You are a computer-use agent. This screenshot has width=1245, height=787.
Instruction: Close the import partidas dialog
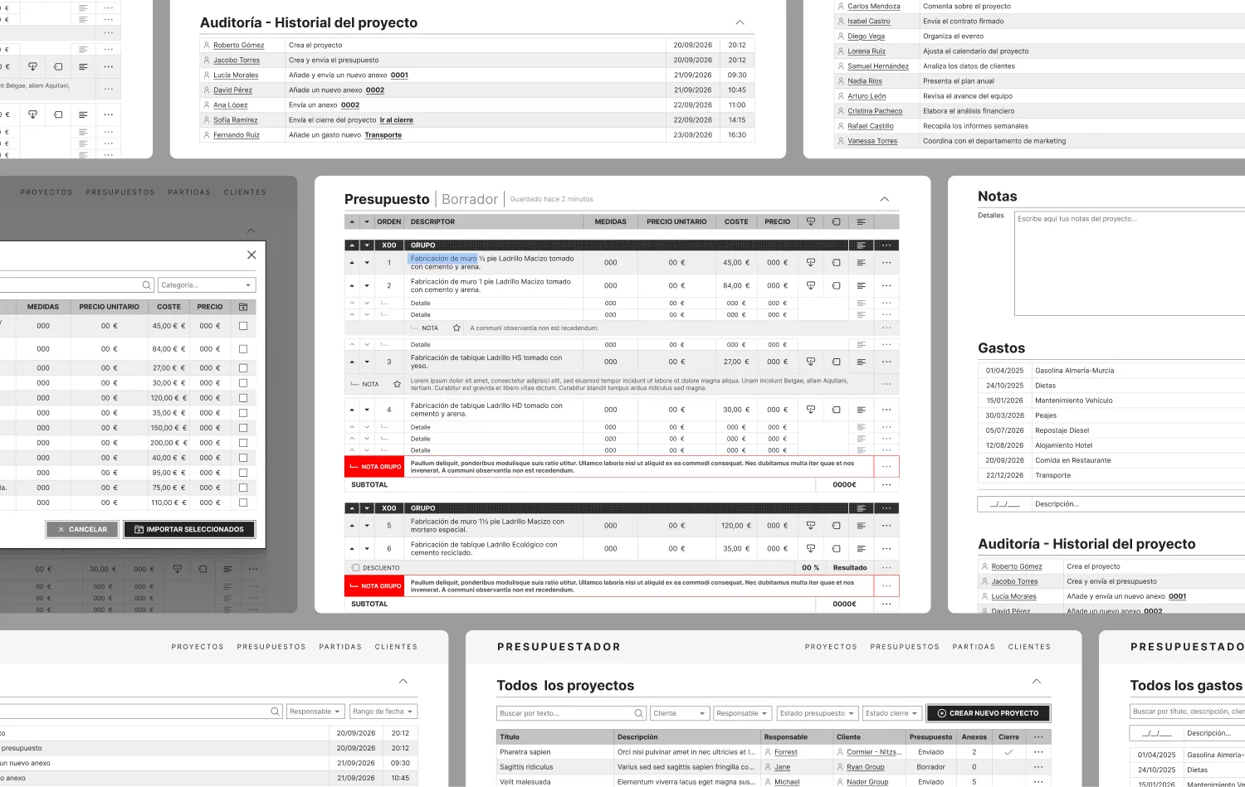(251, 255)
